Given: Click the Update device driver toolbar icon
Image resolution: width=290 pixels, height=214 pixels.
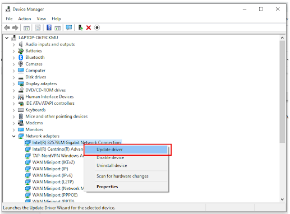Looking at the screenshot, I should pyautogui.click(x=80, y=27).
